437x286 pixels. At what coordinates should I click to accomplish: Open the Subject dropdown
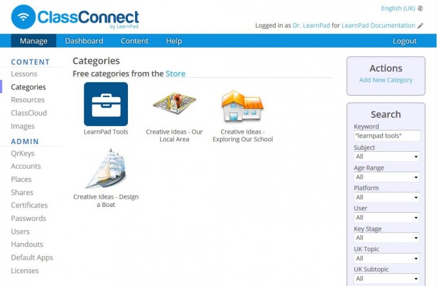pyautogui.click(x=387, y=157)
